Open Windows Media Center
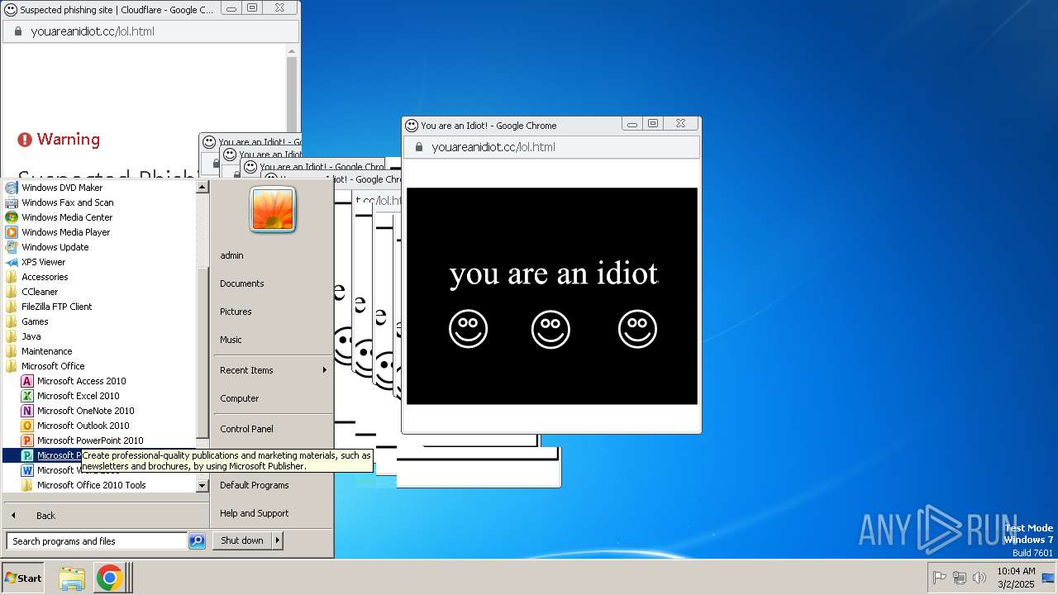1058x595 pixels. click(66, 217)
